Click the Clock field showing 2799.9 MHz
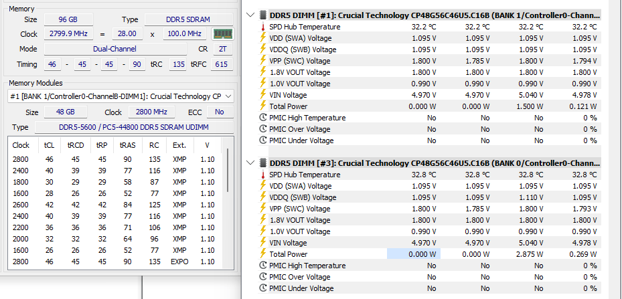This screenshot has width=622, height=299. (x=68, y=33)
